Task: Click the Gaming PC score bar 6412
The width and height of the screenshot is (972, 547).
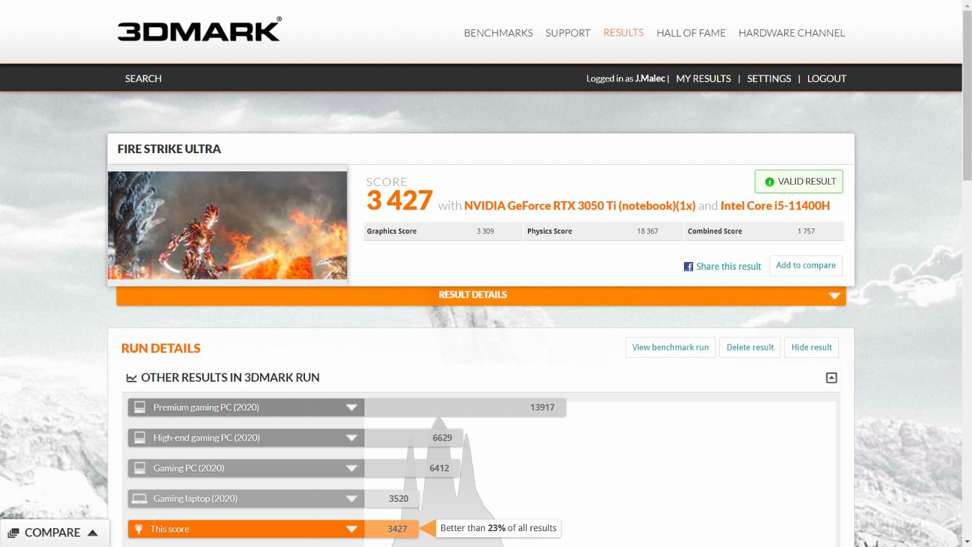Action: pos(412,468)
